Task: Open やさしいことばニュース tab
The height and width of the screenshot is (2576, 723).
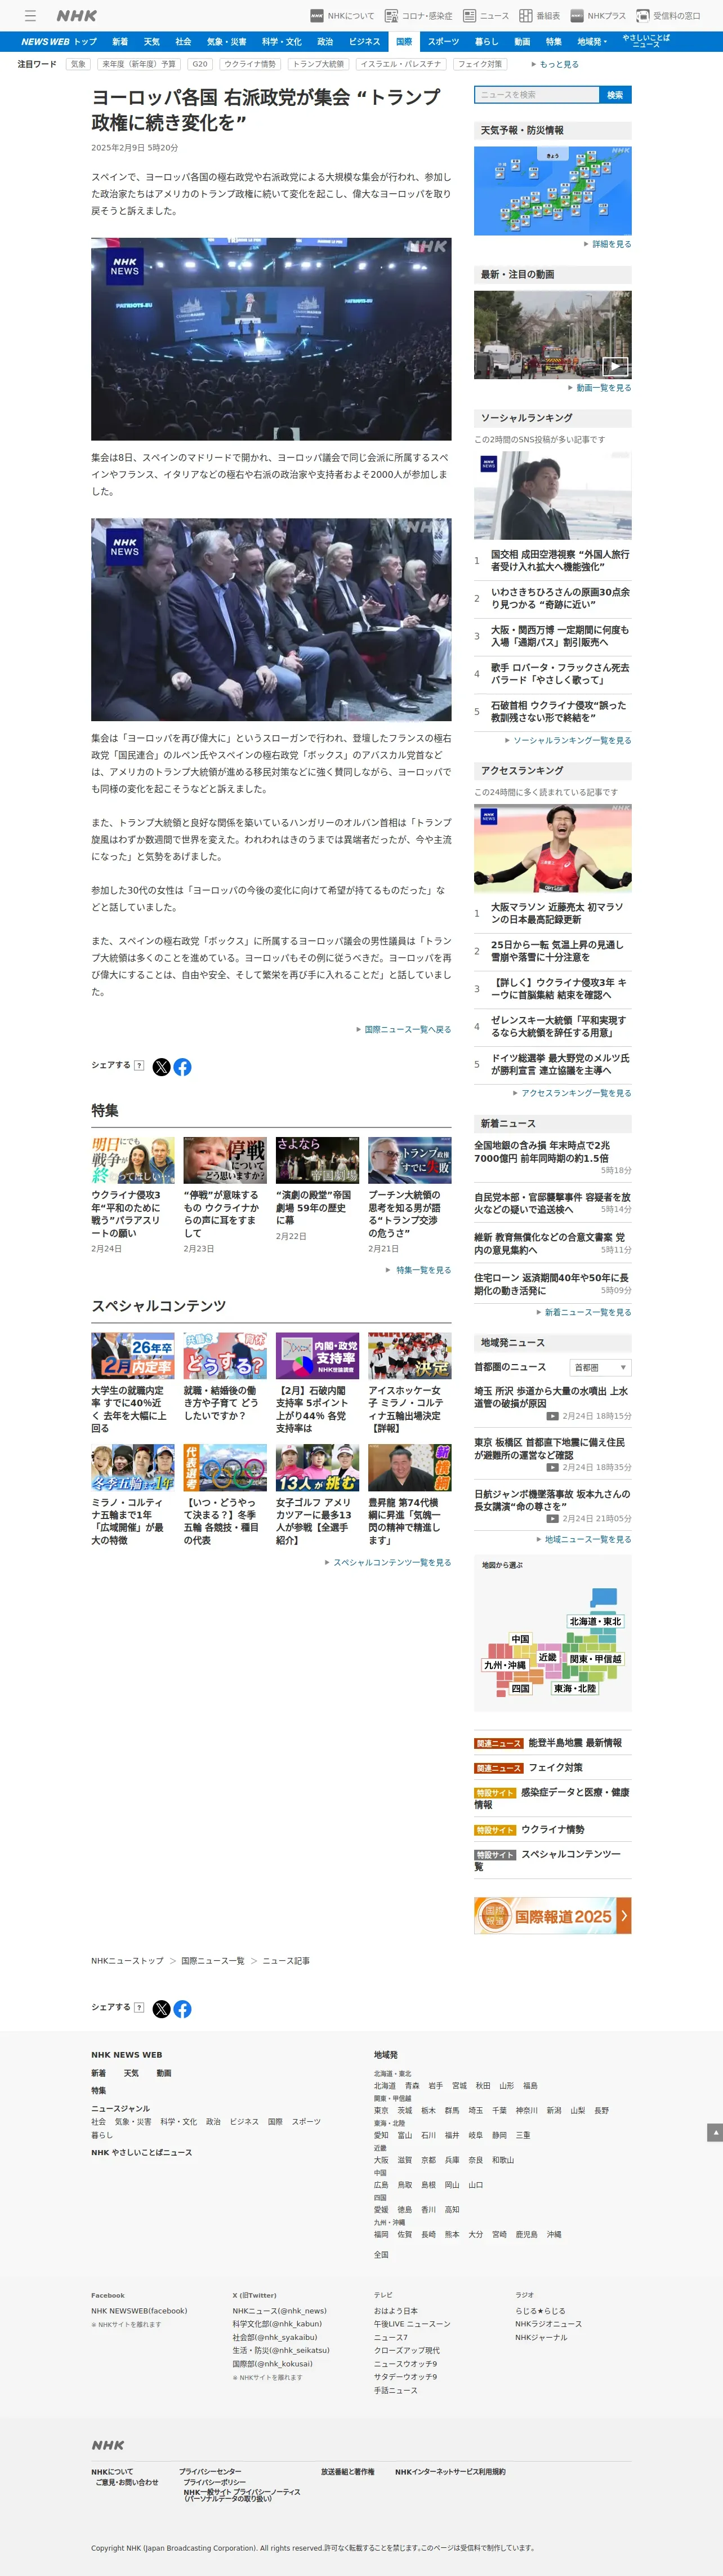Action: pyautogui.click(x=646, y=41)
